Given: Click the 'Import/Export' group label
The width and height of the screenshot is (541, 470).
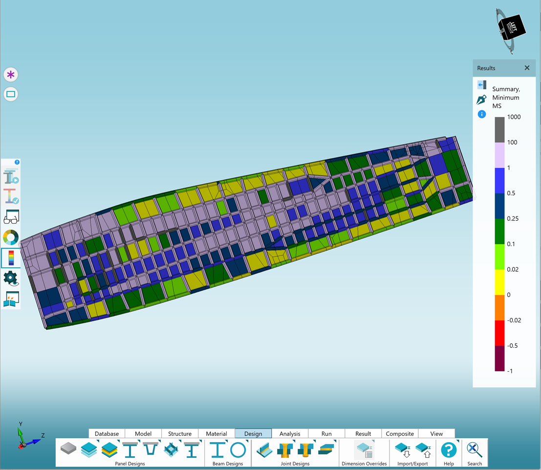Looking at the screenshot, I should click(x=412, y=464).
